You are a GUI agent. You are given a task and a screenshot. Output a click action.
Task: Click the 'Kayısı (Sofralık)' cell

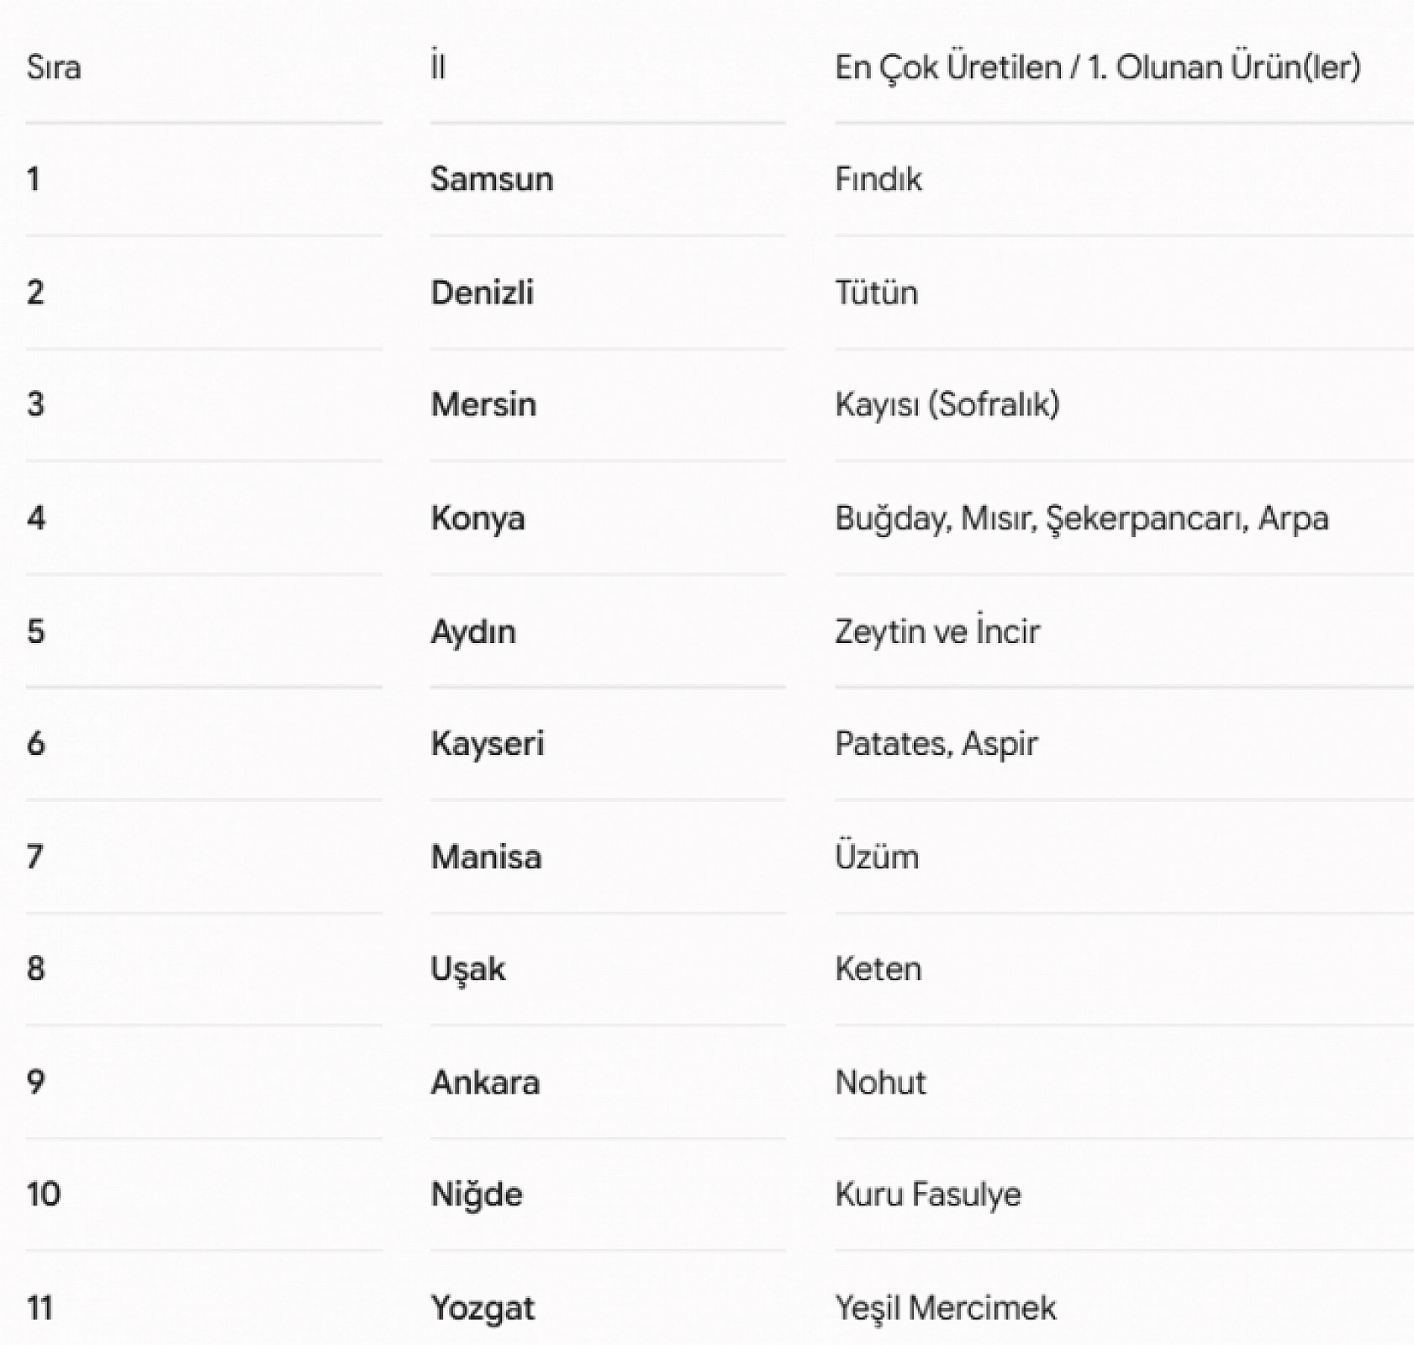[947, 405]
